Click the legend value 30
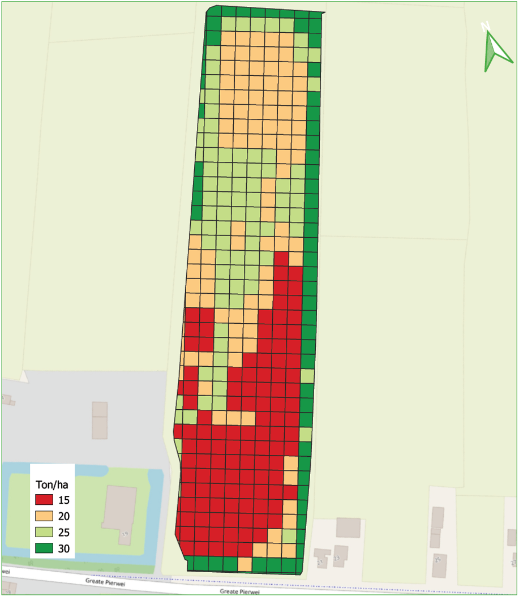 64,548
